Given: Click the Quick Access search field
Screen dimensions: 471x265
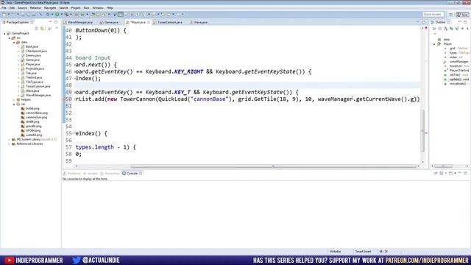Looking at the screenshot, I should [x=433, y=15].
